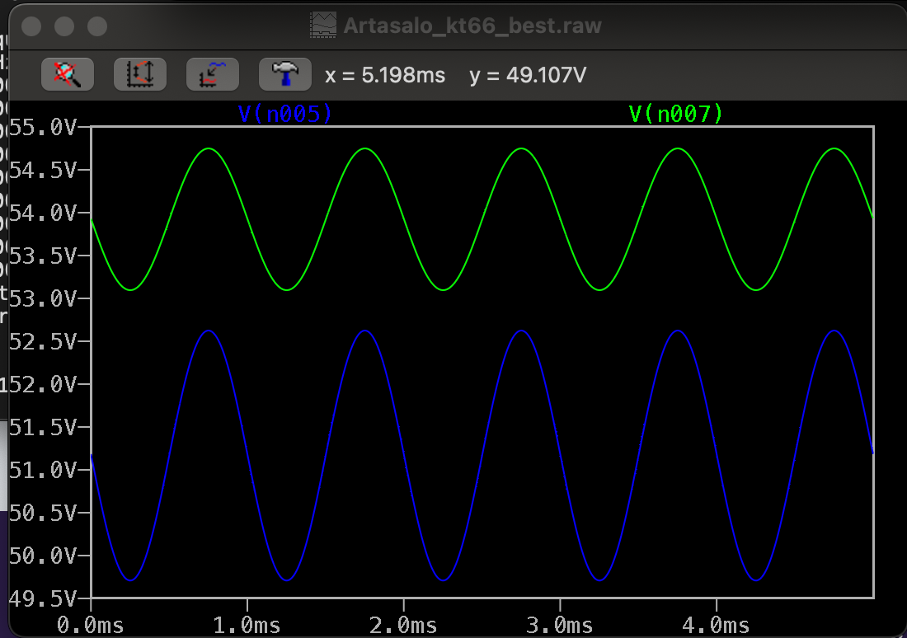Viewport: 907px width, 638px height.
Task: Click the 4.0ms time axis label
Action: point(716,626)
